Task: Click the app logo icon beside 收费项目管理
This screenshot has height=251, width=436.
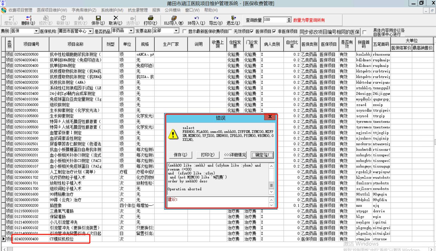Action: point(4,10)
